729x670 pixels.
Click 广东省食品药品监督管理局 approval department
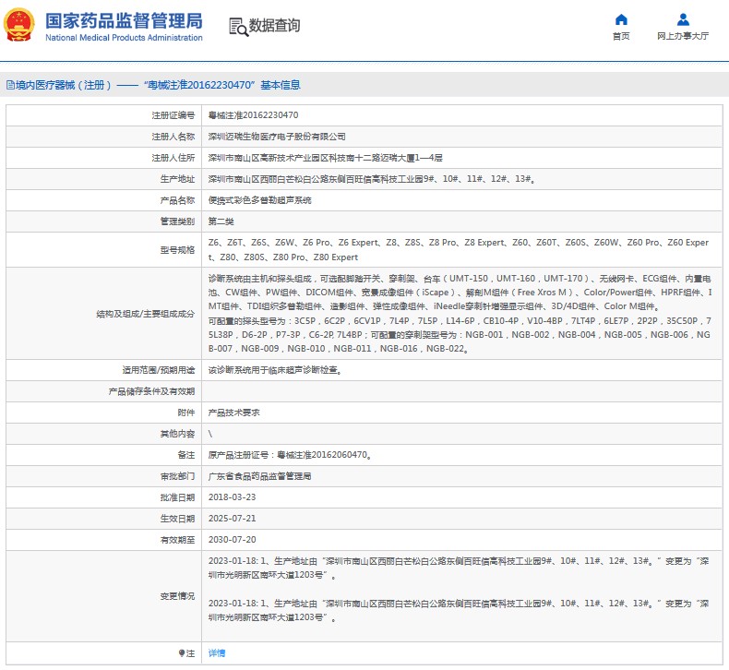click(259, 476)
